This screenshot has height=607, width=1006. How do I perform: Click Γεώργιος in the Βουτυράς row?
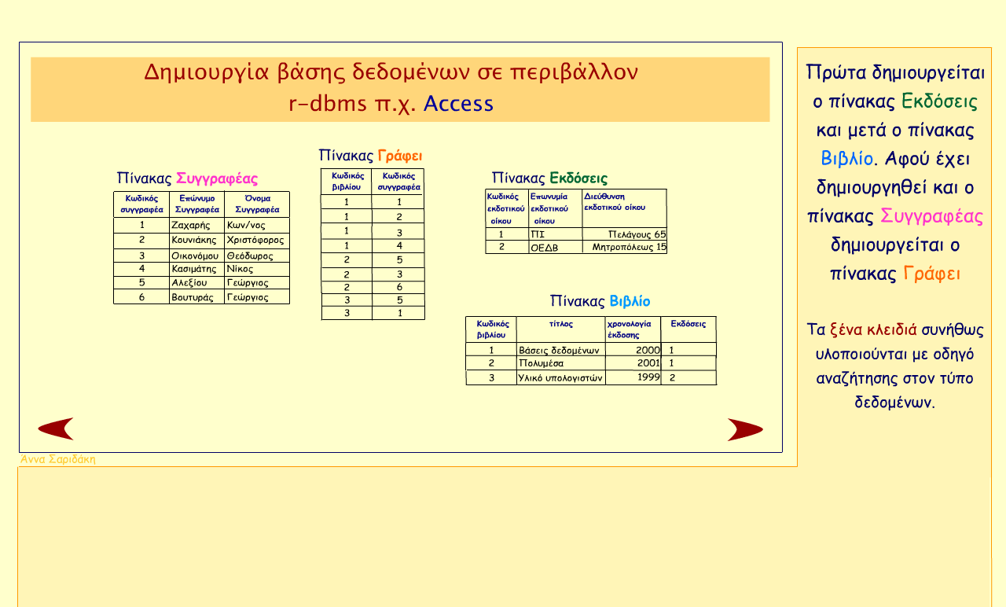247,297
